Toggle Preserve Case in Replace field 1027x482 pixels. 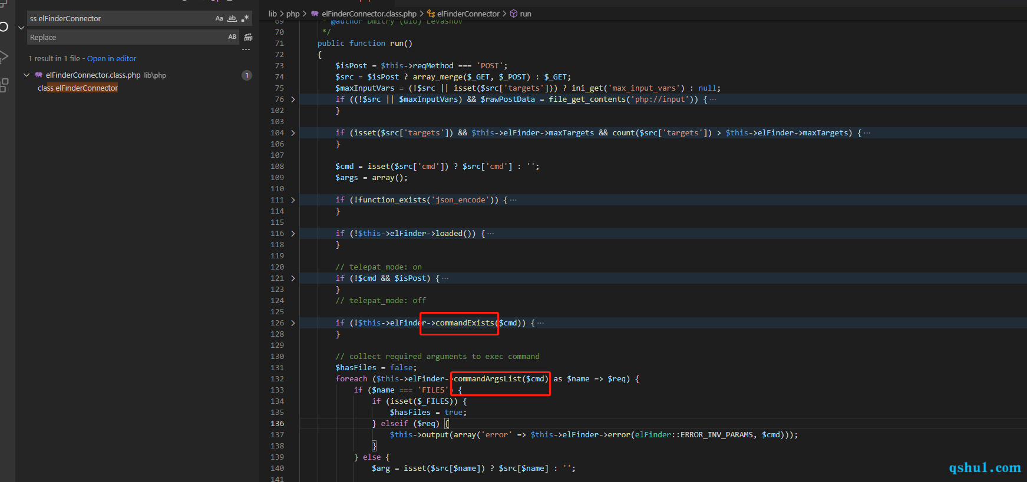(232, 37)
